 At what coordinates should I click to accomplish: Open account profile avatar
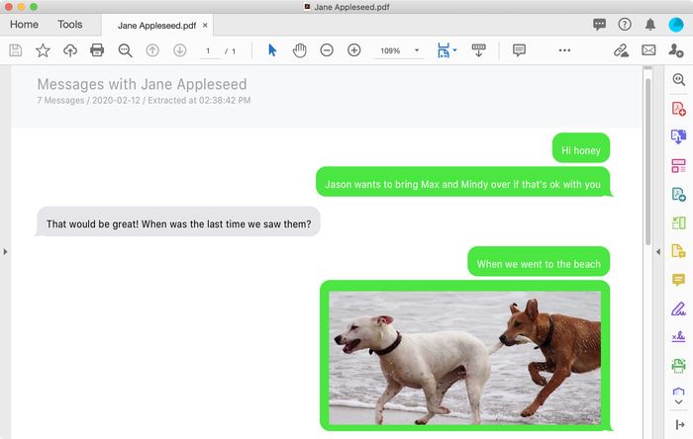pos(676,25)
